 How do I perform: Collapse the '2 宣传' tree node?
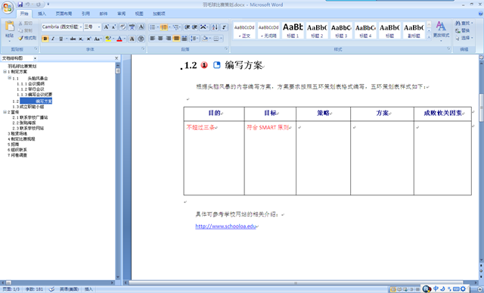click(5, 112)
